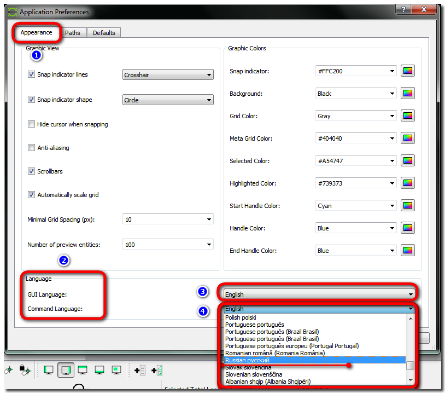Click the language list scrollbar down arrow
This screenshot has height=393, width=445.
(x=410, y=380)
